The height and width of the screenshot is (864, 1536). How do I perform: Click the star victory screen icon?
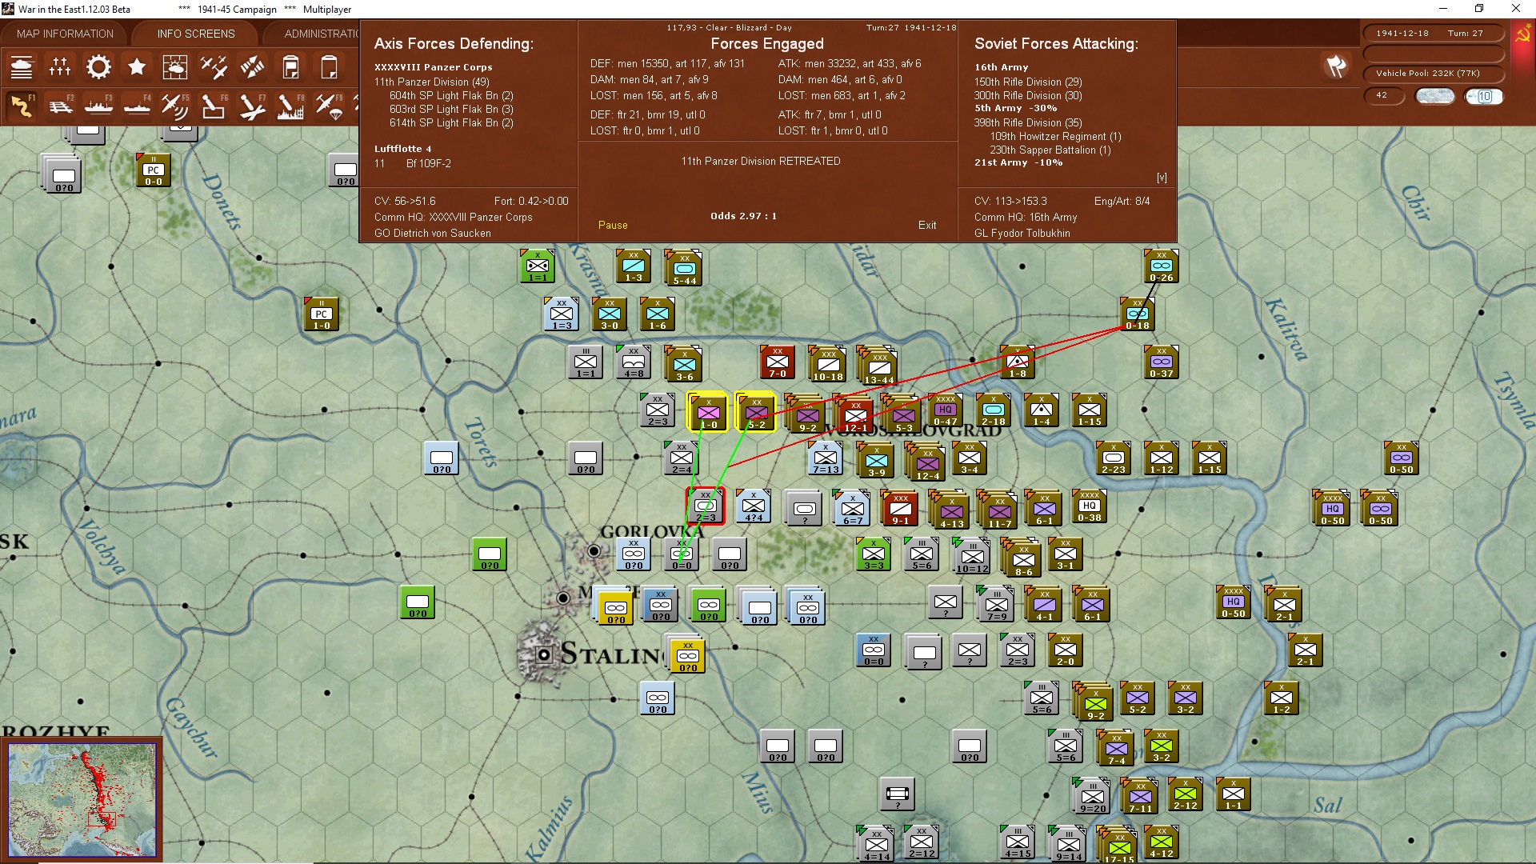click(x=137, y=67)
